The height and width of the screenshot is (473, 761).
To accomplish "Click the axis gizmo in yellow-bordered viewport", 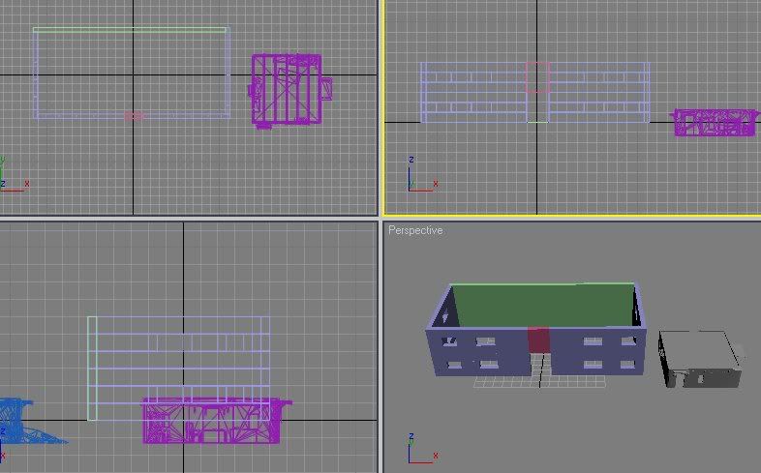I will coord(417,178).
